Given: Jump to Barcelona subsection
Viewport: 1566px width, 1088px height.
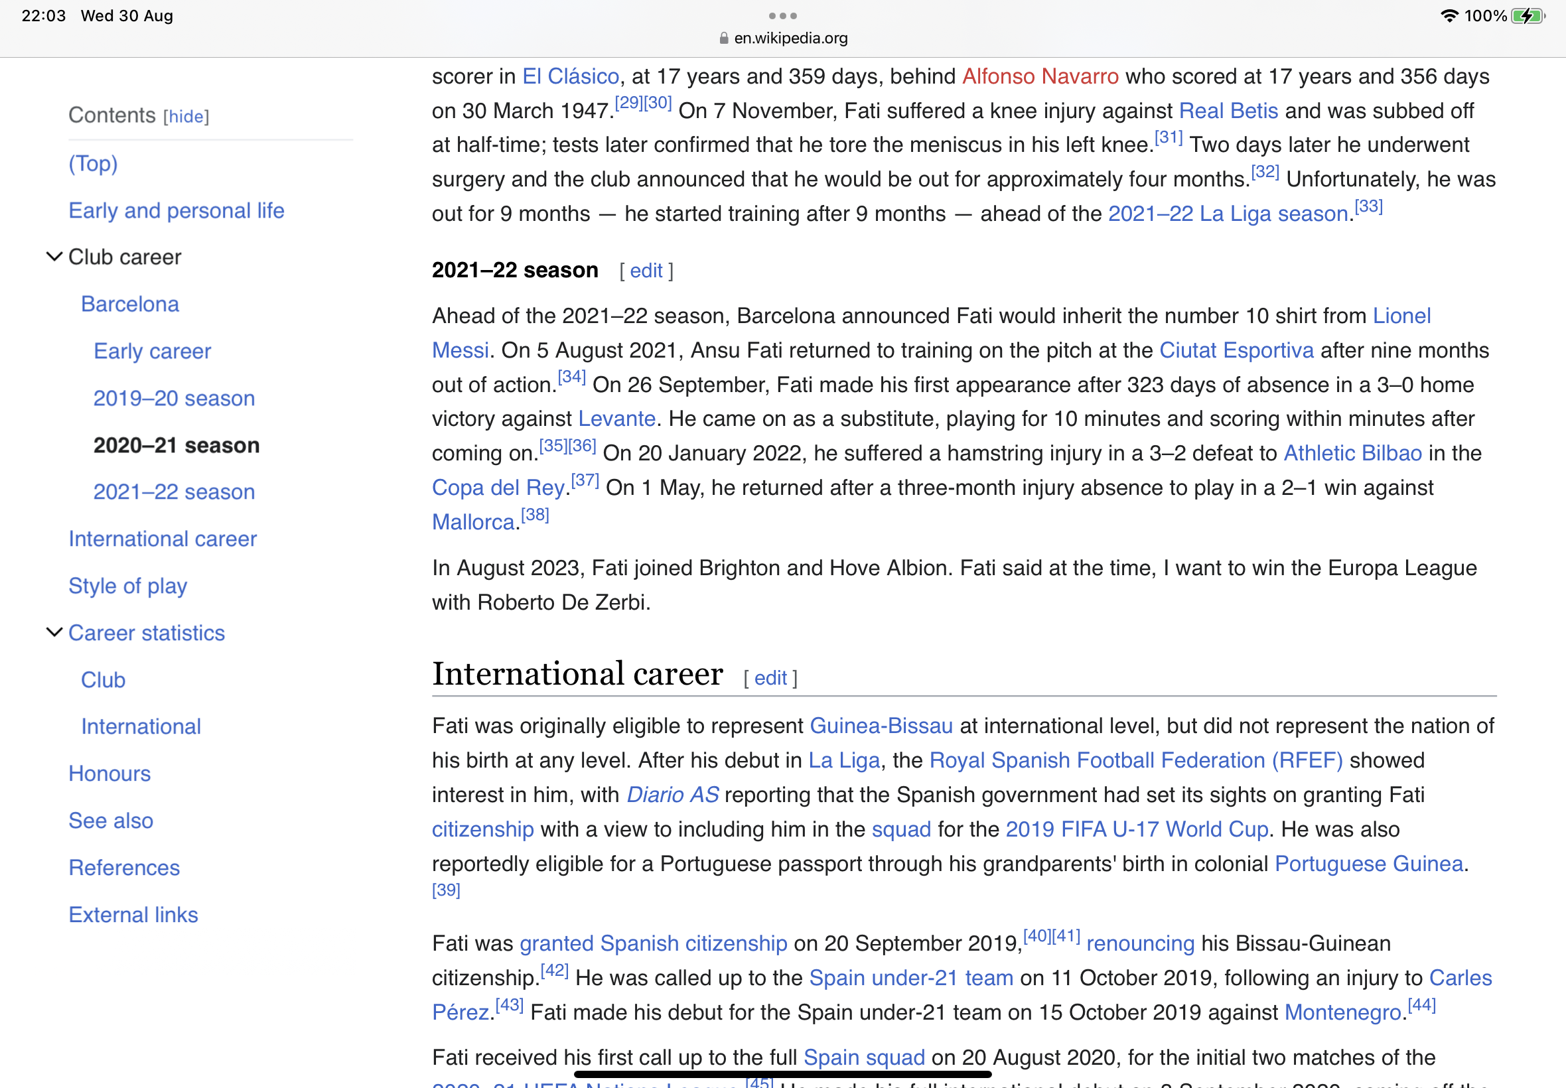Looking at the screenshot, I should [x=129, y=304].
